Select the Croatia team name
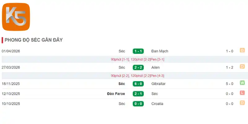 click(157, 104)
